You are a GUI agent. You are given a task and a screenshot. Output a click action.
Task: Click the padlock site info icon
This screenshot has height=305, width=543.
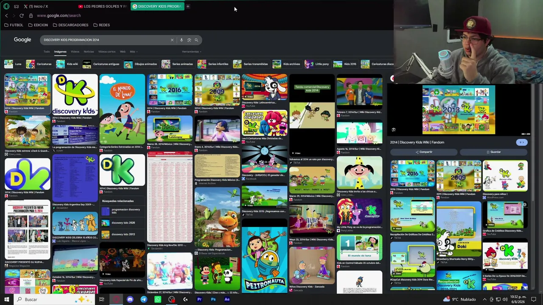point(31,16)
